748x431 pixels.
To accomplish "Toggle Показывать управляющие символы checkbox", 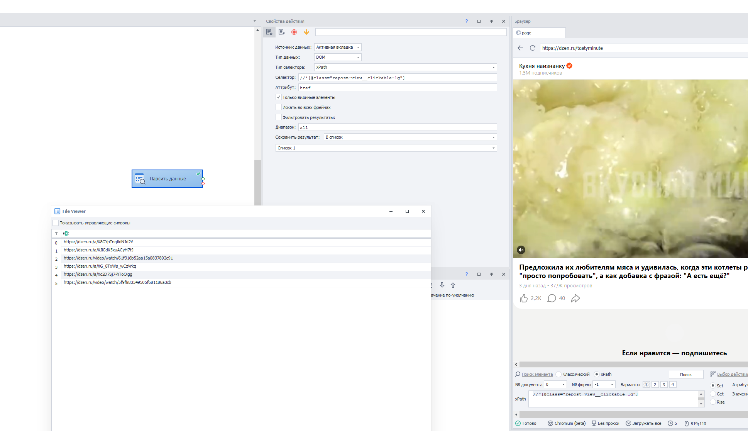I will pyautogui.click(x=56, y=223).
